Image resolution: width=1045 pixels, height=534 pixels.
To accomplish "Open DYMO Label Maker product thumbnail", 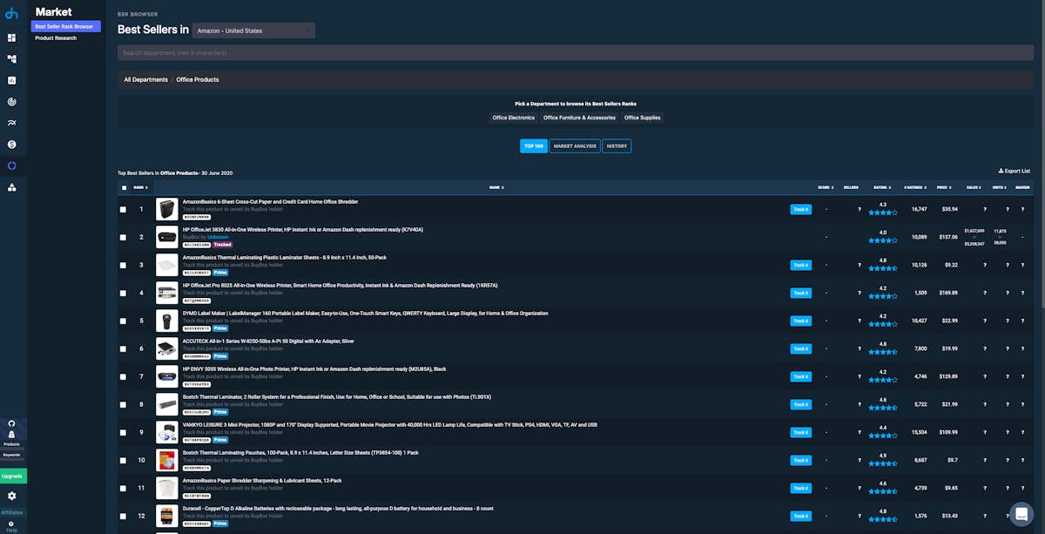I will tap(166, 321).
